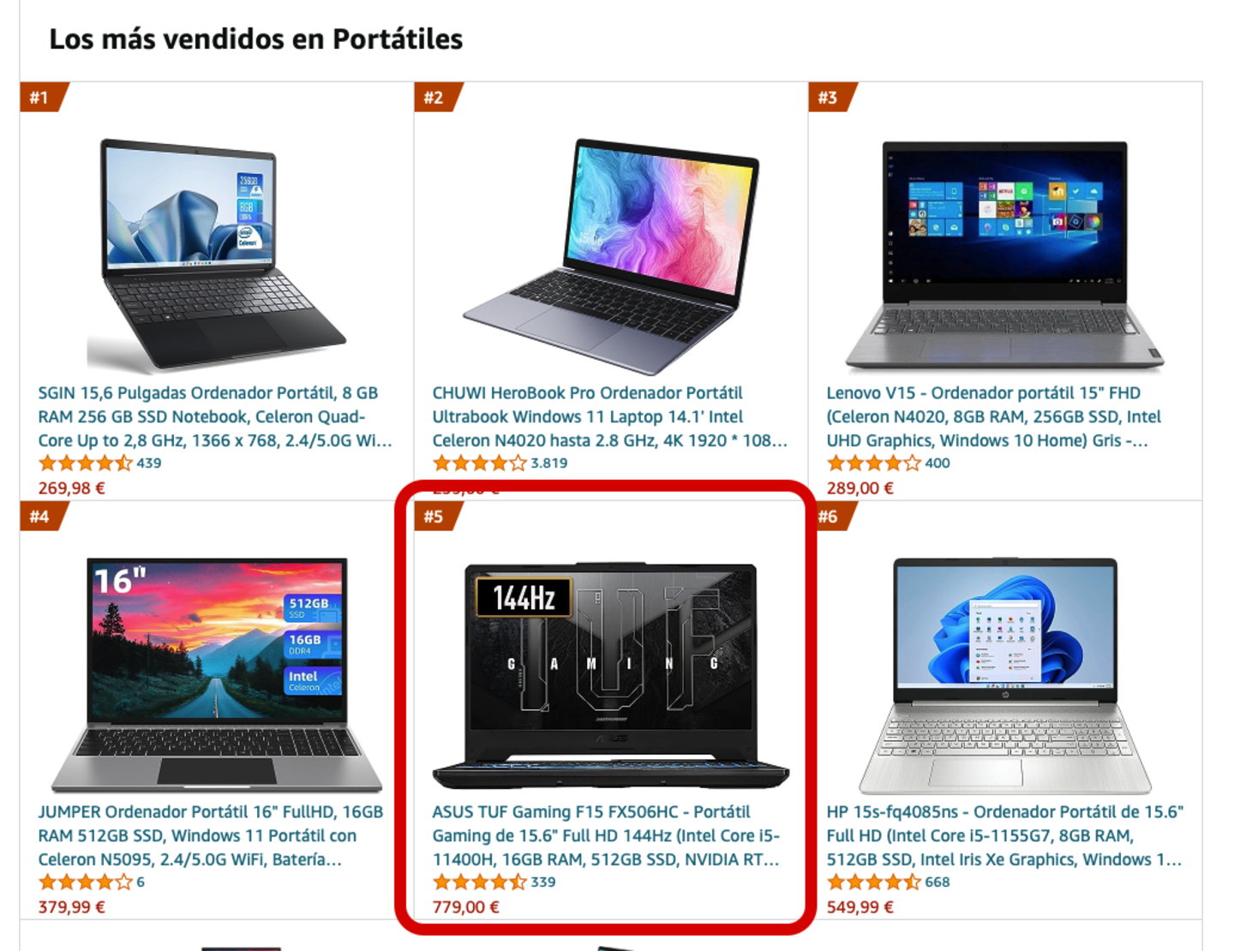Click the Lenovo V15 product title link

point(994,416)
